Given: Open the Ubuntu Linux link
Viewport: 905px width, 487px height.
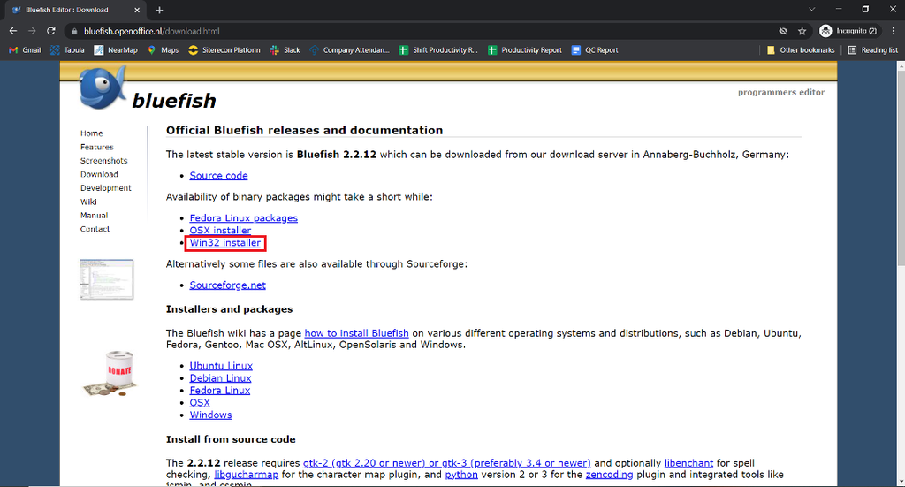Looking at the screenshot, I should pos(221,366).
